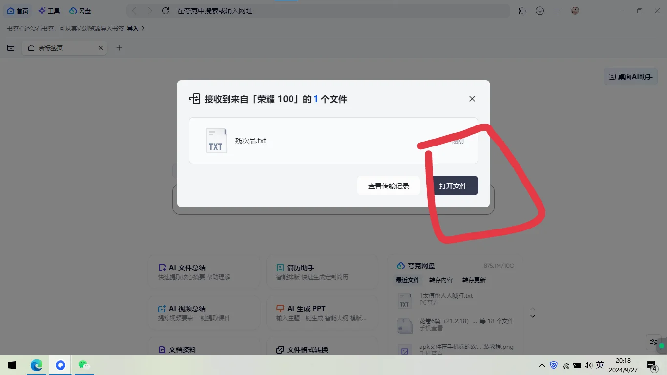Open AI 文件总结 card
Screen dimensions: 667x375
pos(204,271)
